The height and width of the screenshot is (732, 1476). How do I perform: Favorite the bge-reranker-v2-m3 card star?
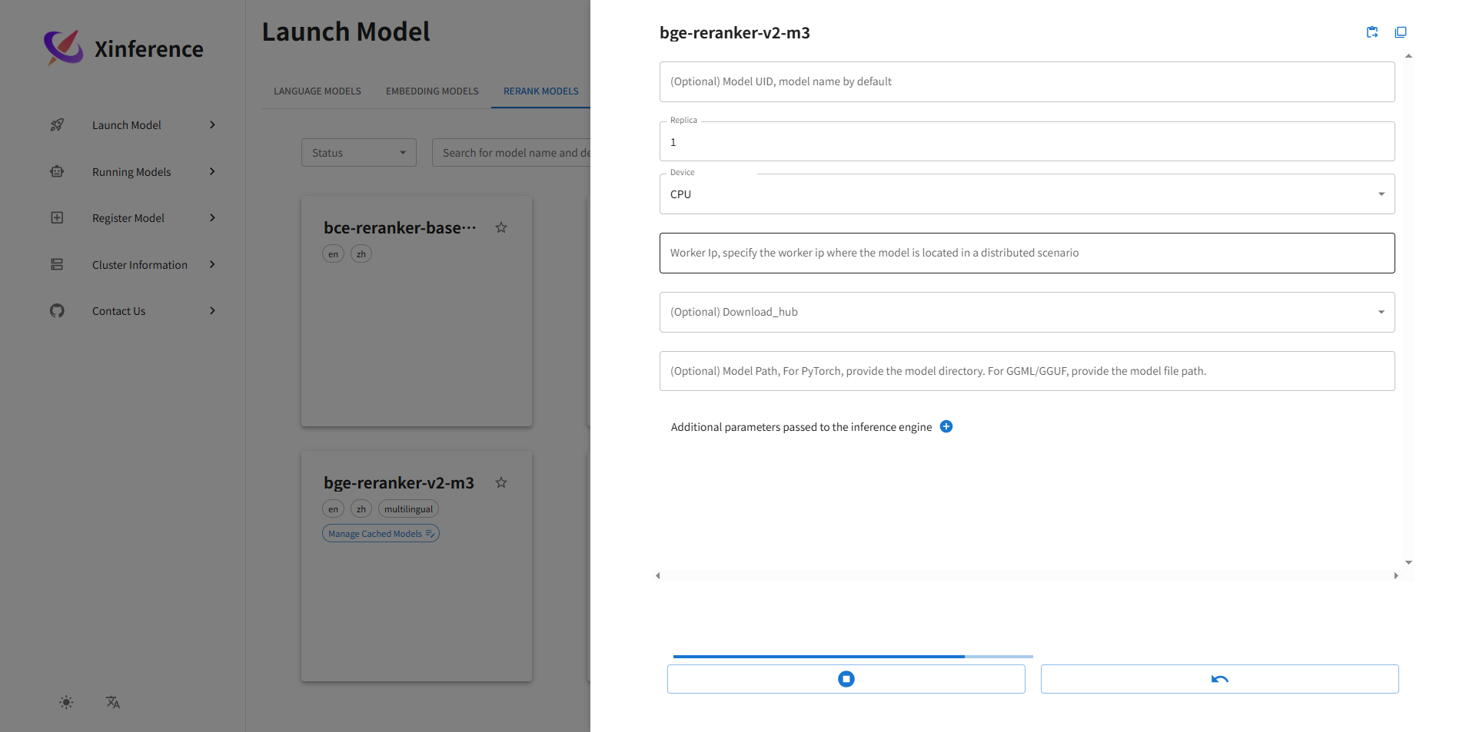pos(501,483)
